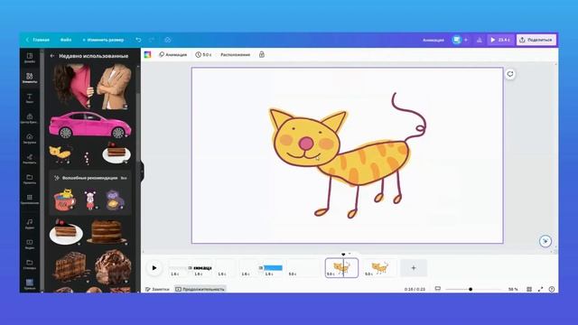Click the redo arrow in the top bar
The height and width of the screenshot is (325, 578).
[x=152, y=40]
